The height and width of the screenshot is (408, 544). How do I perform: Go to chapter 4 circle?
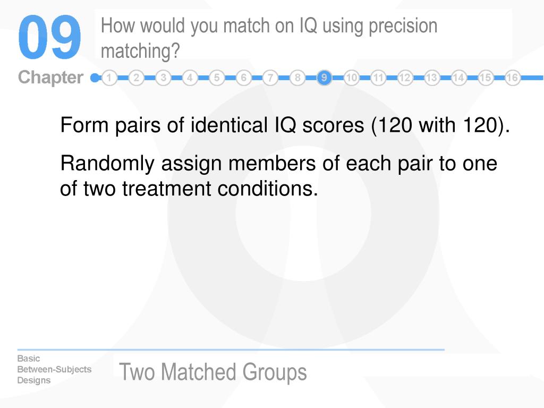(x=190, y=78)
